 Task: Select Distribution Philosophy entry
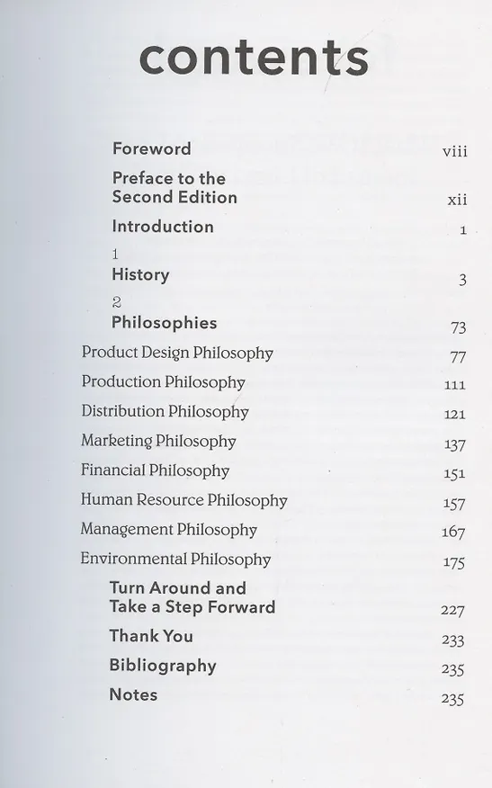click(165, 412)
